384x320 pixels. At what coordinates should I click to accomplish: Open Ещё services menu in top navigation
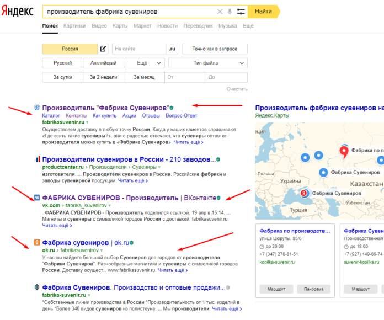pyautogui.click(x=248, y=26)
